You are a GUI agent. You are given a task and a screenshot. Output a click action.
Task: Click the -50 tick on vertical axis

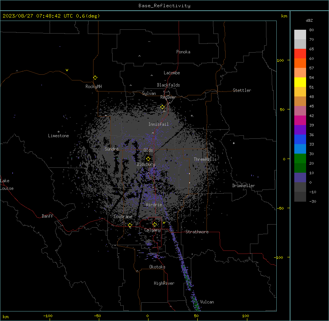[x=280, y=208]
